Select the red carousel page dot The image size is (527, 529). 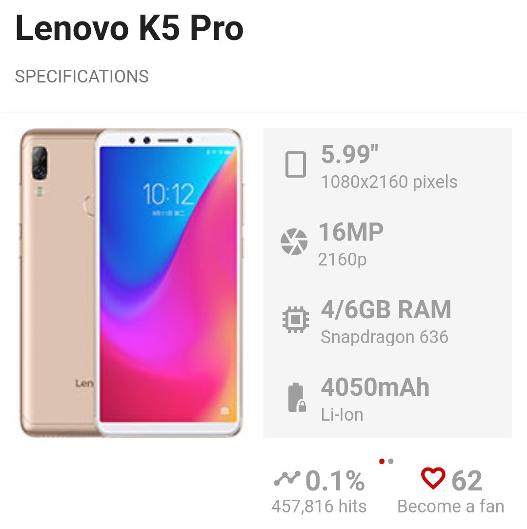point(382,461)
